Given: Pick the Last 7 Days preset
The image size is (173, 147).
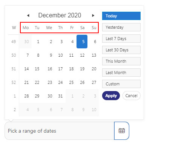Looking at the screenshot, I should pyautogui.click(x=121, y=39).
